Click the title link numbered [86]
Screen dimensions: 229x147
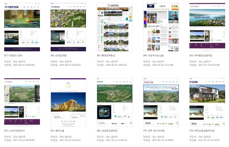59,55
